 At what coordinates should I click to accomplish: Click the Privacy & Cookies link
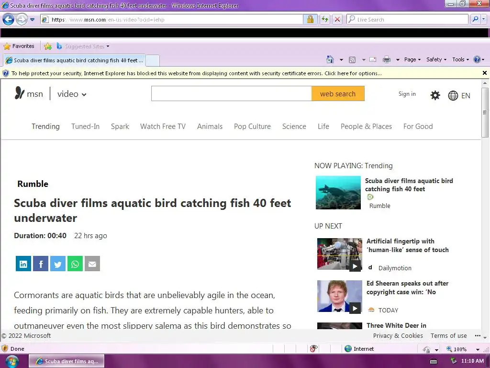pyautogui.click(x=398, y=336)
